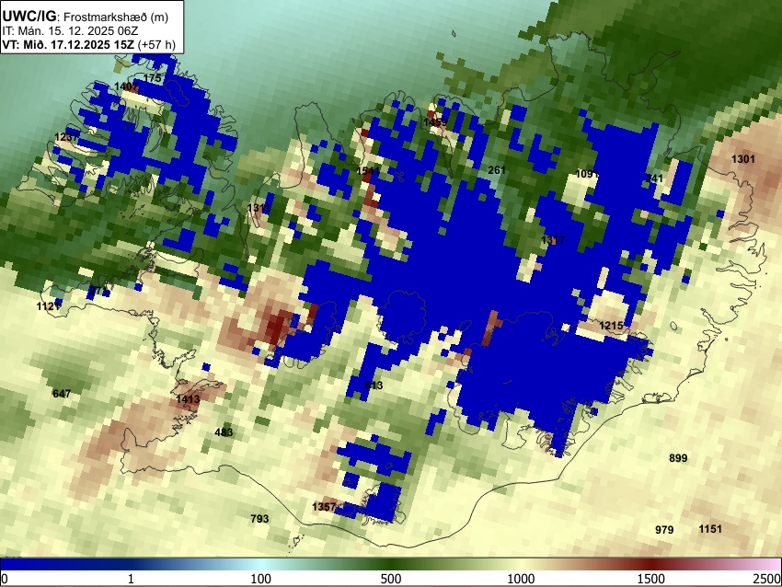Select the valid time line "VT: Mið. 17.12.2025 15Z"
Screen dimensions: 782x587
pos(68,44)
